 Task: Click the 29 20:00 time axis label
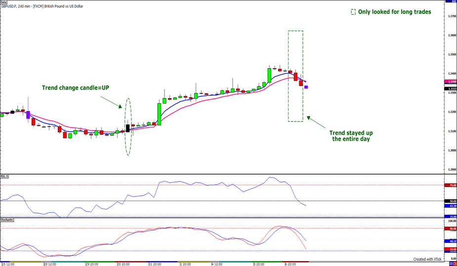point(92,264)
